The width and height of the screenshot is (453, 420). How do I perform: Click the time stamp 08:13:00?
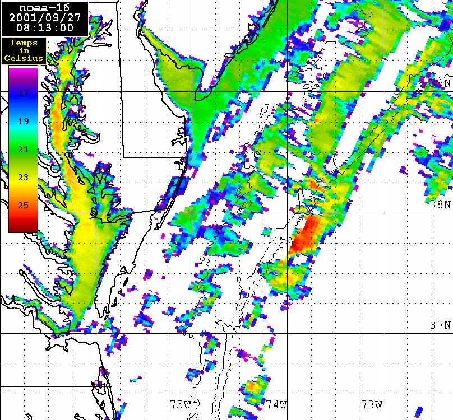[45, 27]
